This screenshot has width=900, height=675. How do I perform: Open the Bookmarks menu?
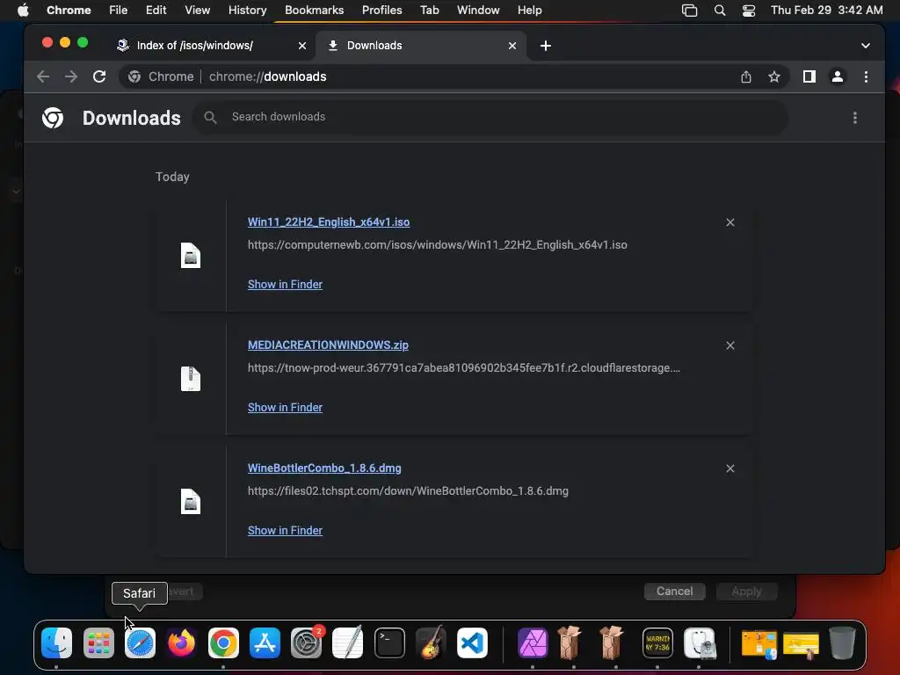314,11
